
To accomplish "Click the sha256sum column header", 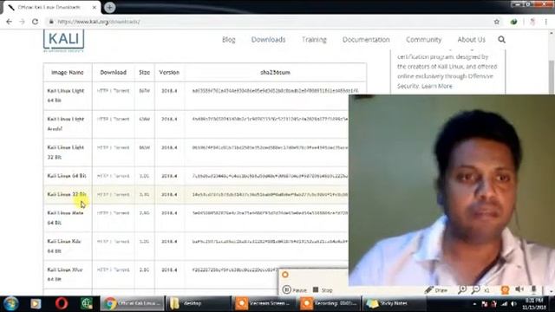I will click(275, 72).
